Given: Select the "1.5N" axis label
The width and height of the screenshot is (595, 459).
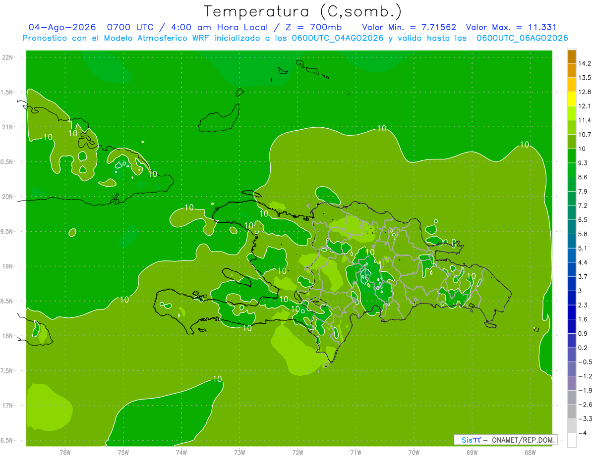Looking at the screenshot, I should point(7,92).
